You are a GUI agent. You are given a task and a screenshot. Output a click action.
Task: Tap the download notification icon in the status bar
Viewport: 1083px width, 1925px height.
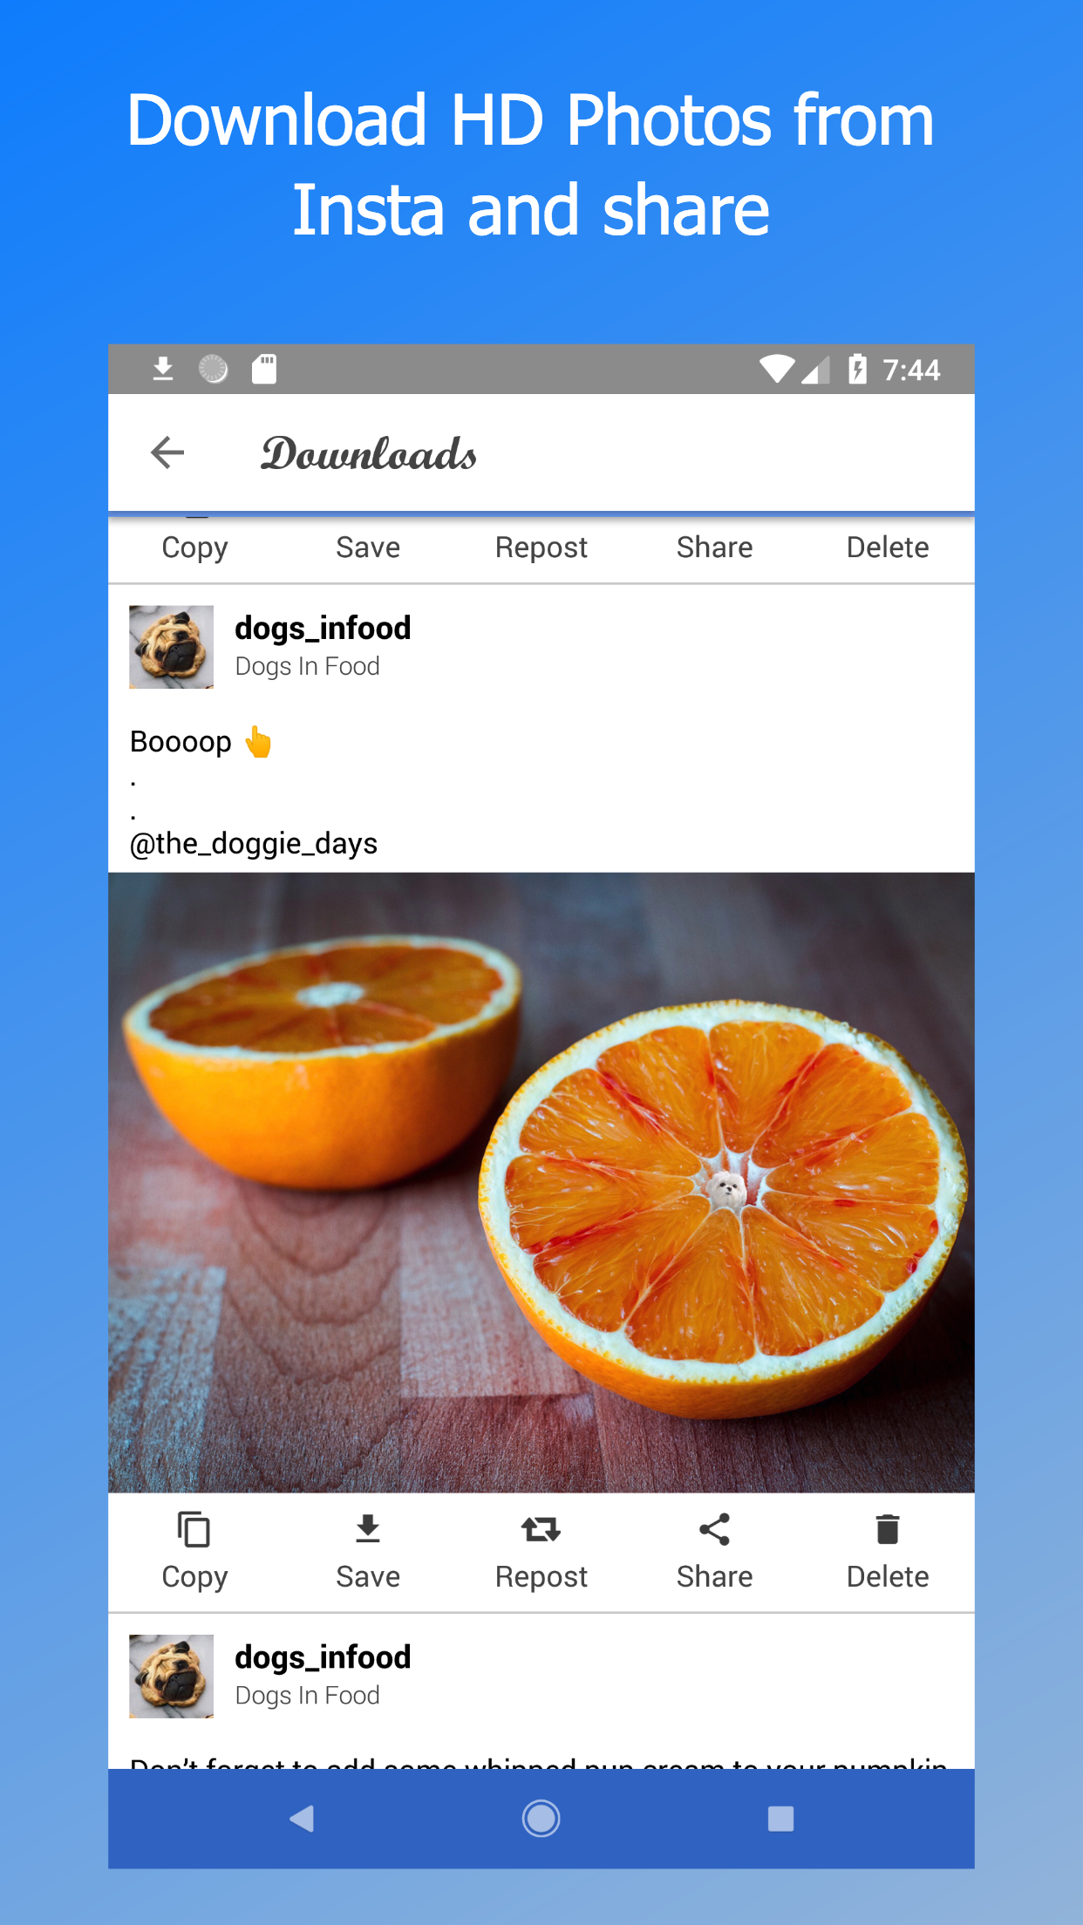pyautogui.click(x=163, y=369)
